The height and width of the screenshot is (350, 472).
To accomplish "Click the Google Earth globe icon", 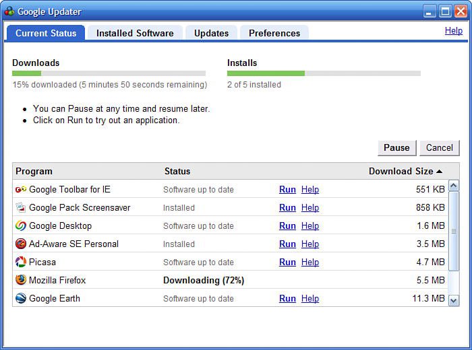I will (x=21, y=298).
